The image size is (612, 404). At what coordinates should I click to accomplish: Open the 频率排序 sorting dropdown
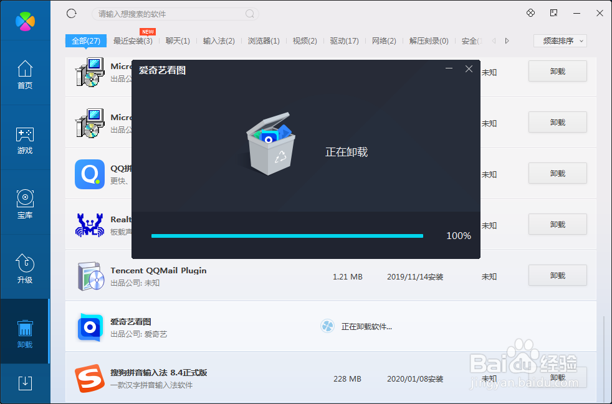(x=559, y=40)
